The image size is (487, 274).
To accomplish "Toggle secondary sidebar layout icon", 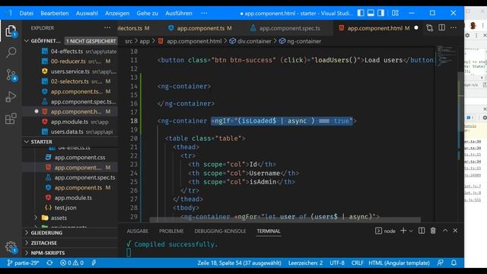I will coord(380,13).
